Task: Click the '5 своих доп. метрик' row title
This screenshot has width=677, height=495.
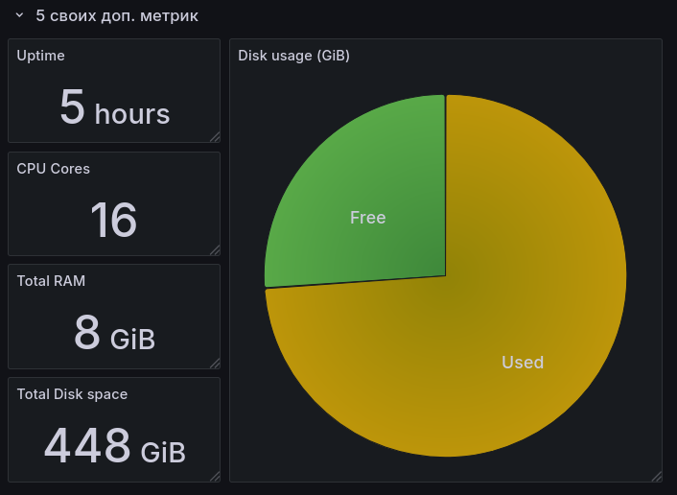Action: tap(117, 16)
